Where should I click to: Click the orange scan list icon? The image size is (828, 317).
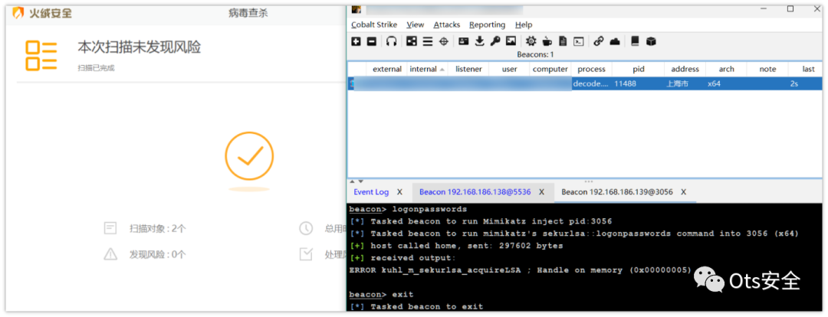41,56
